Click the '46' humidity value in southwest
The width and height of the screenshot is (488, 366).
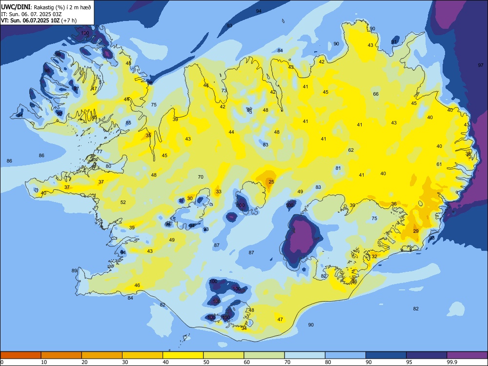coord(137,285)
